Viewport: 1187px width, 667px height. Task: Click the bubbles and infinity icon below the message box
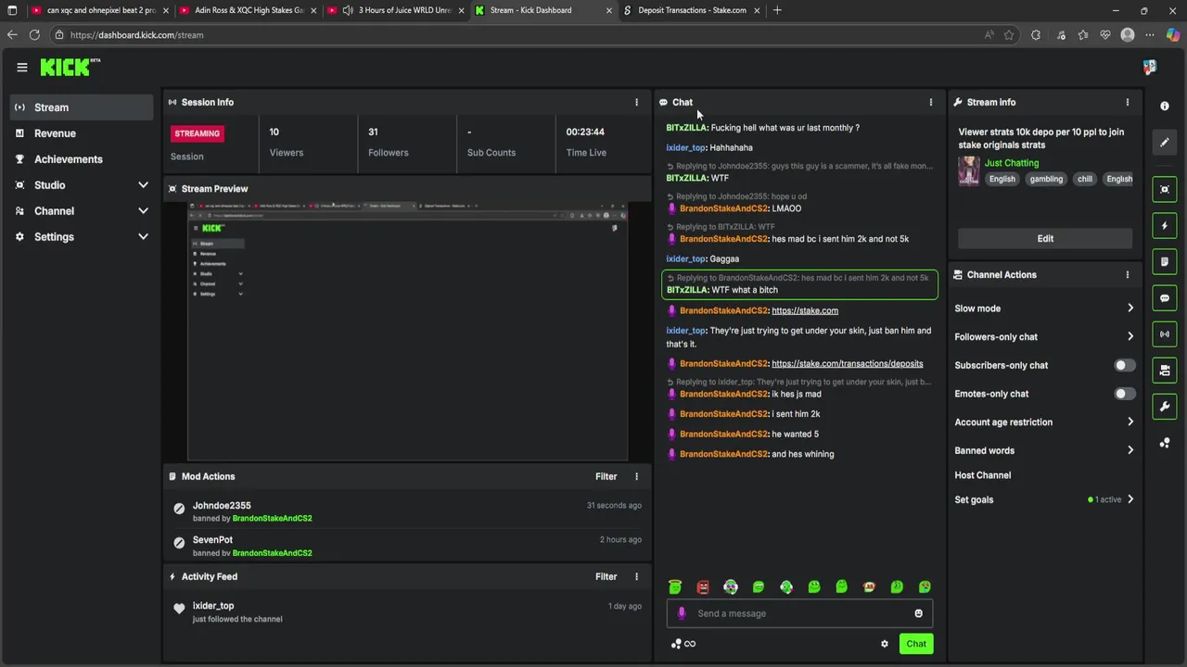click(x=683, y=644)
